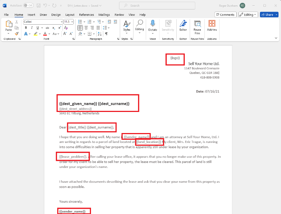This screenshot has height=214, width=281.
Task: Decrease paragraph indent
Action: click(109, 22)
